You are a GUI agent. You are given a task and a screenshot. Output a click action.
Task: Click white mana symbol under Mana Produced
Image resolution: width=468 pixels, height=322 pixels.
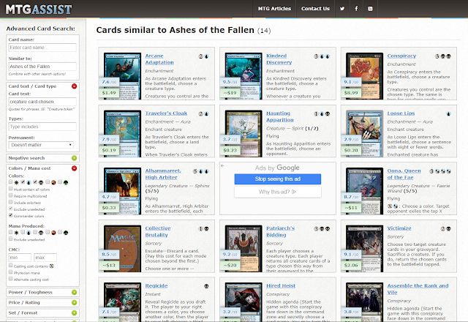[x=16, y=233]
